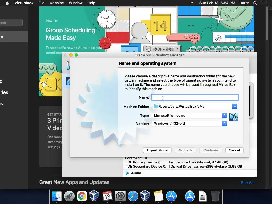Screen dimensions: 272x204
Task: Click the App Store search field
Action: click(11, 23)
